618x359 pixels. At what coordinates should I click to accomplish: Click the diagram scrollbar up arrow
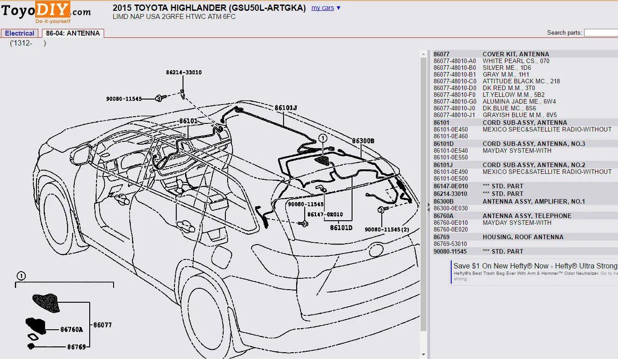423,54
